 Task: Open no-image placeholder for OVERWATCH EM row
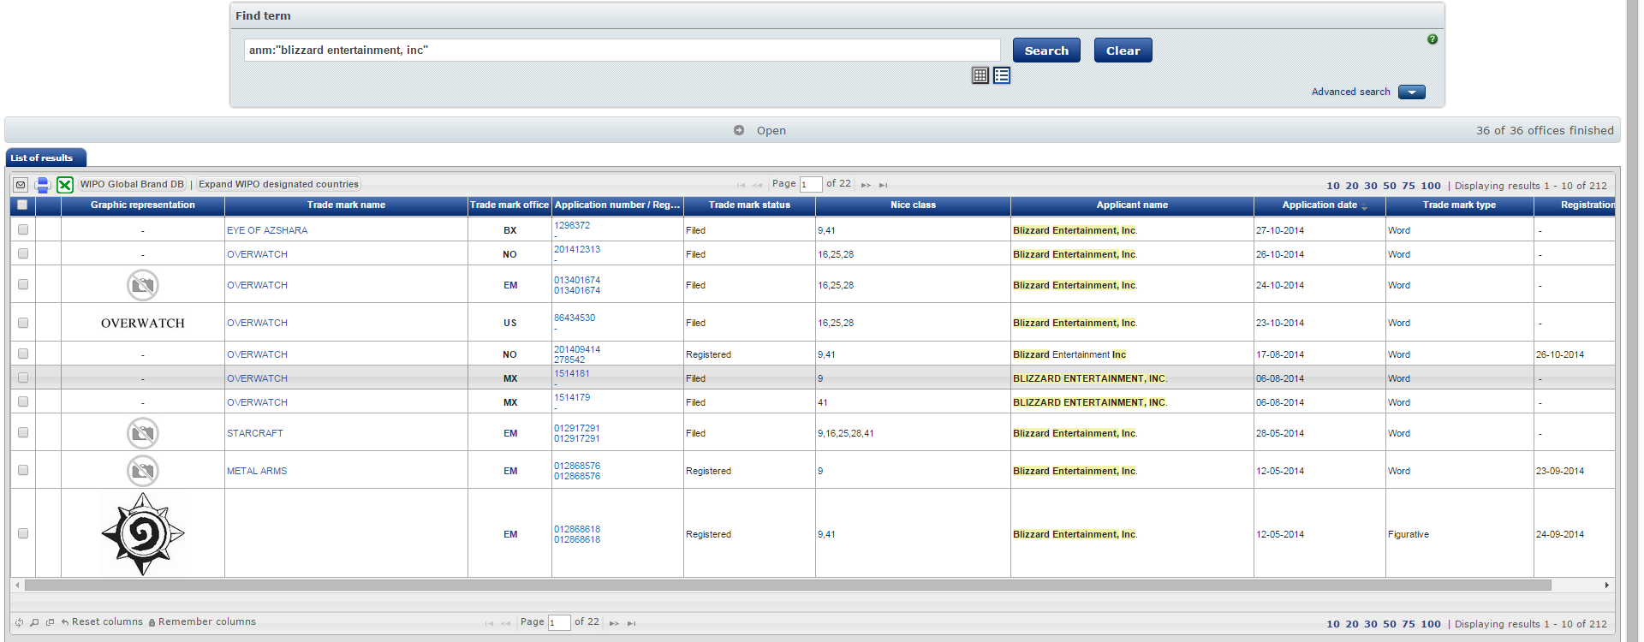[143, 285]
